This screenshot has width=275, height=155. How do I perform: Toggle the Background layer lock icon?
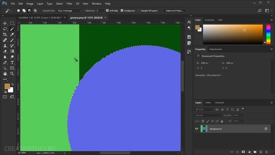266,129
